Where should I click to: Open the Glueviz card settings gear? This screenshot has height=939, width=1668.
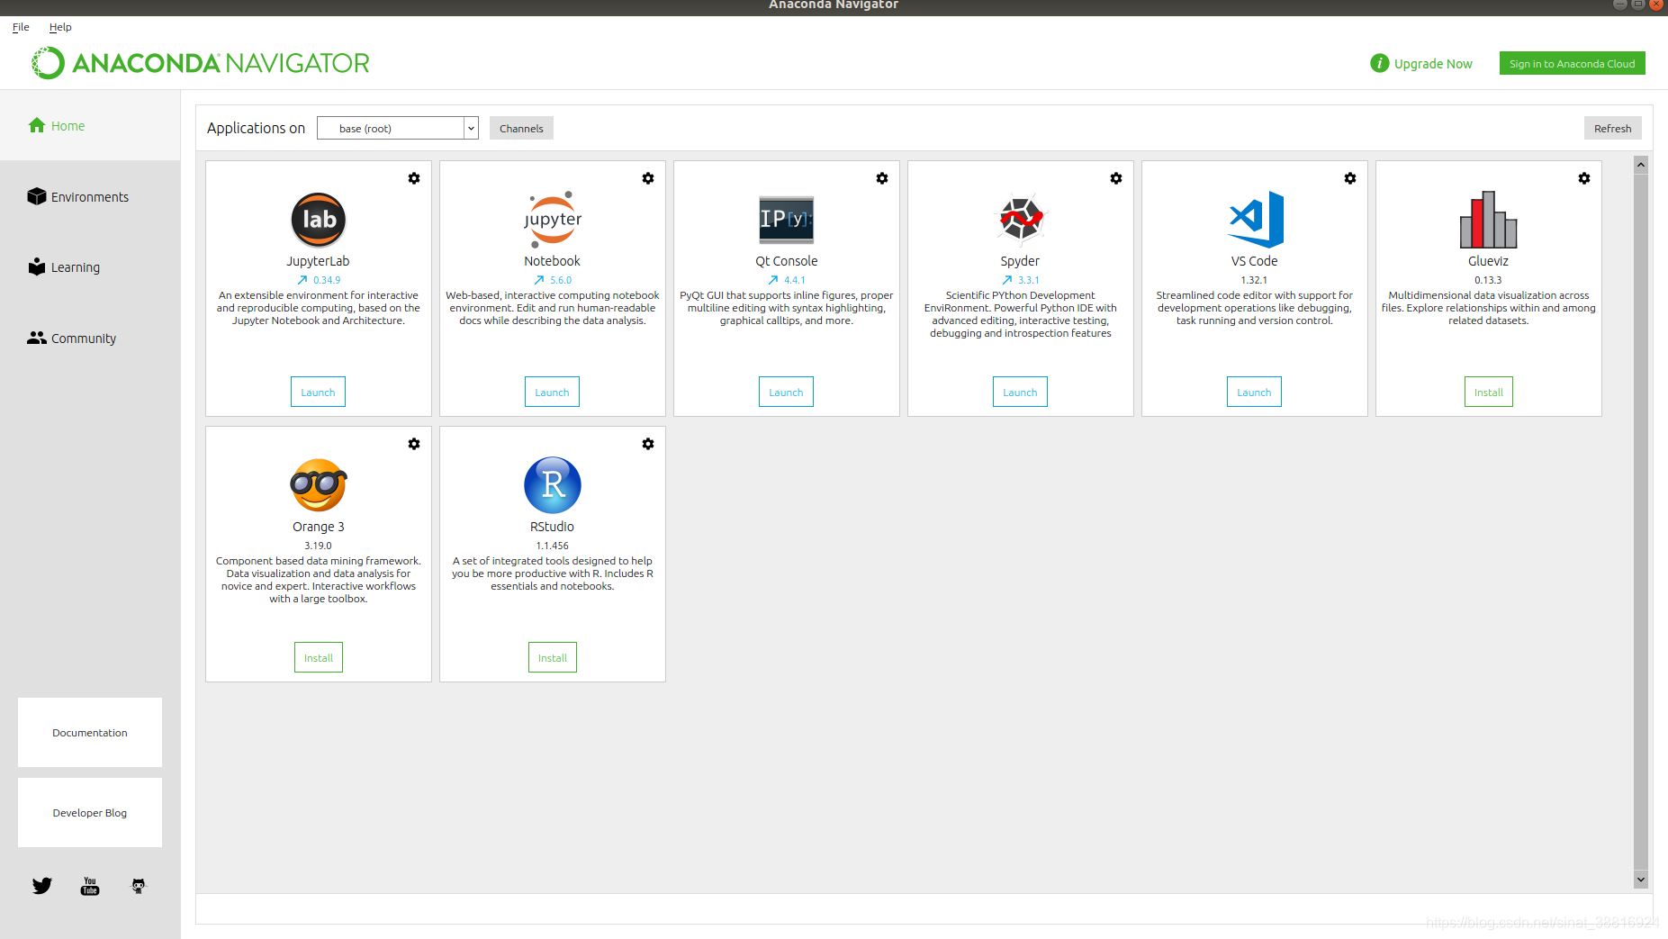tap(1584, 178)
